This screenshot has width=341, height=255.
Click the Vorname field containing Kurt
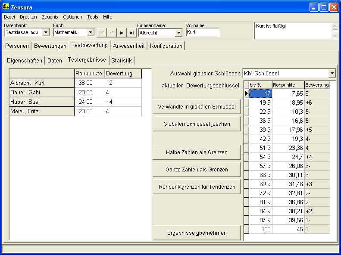coord(203,32)
